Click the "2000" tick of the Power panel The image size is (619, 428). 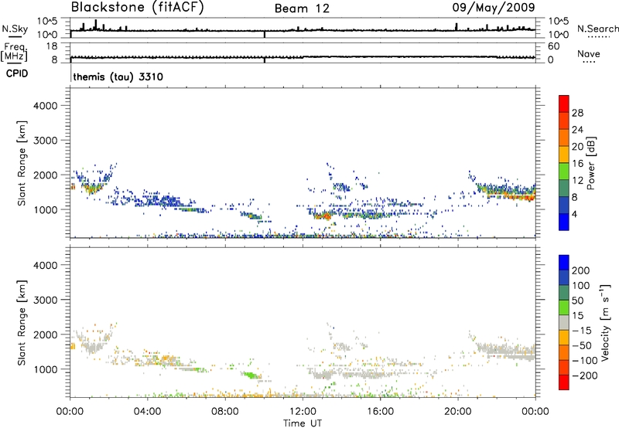[x=46, y=175]
